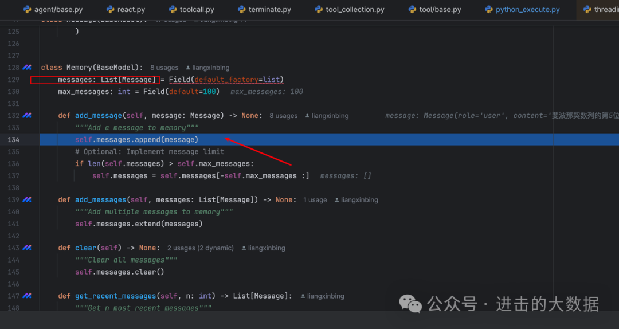Click the docstring 'Clear all messages'
The height and width of the screenshot is (329, 619).
click(x=126, y=260)
